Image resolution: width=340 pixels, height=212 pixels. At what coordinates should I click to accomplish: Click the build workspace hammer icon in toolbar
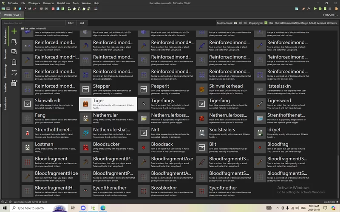click(309, 8)
